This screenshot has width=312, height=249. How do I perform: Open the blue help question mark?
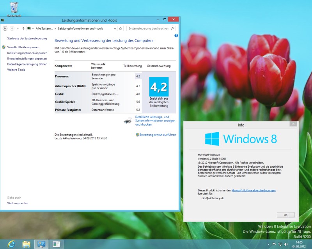176,35
